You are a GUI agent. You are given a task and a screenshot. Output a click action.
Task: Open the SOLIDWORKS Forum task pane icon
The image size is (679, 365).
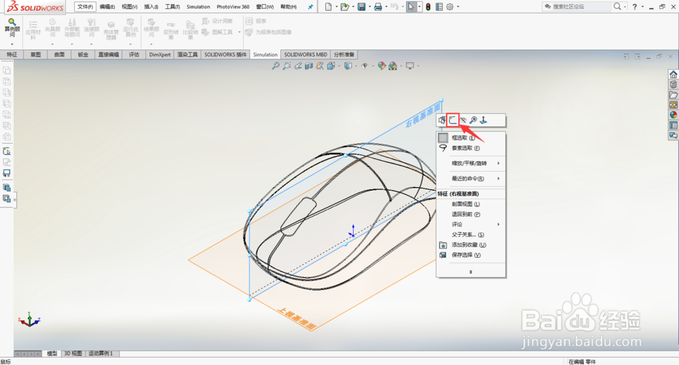point(674,136)
